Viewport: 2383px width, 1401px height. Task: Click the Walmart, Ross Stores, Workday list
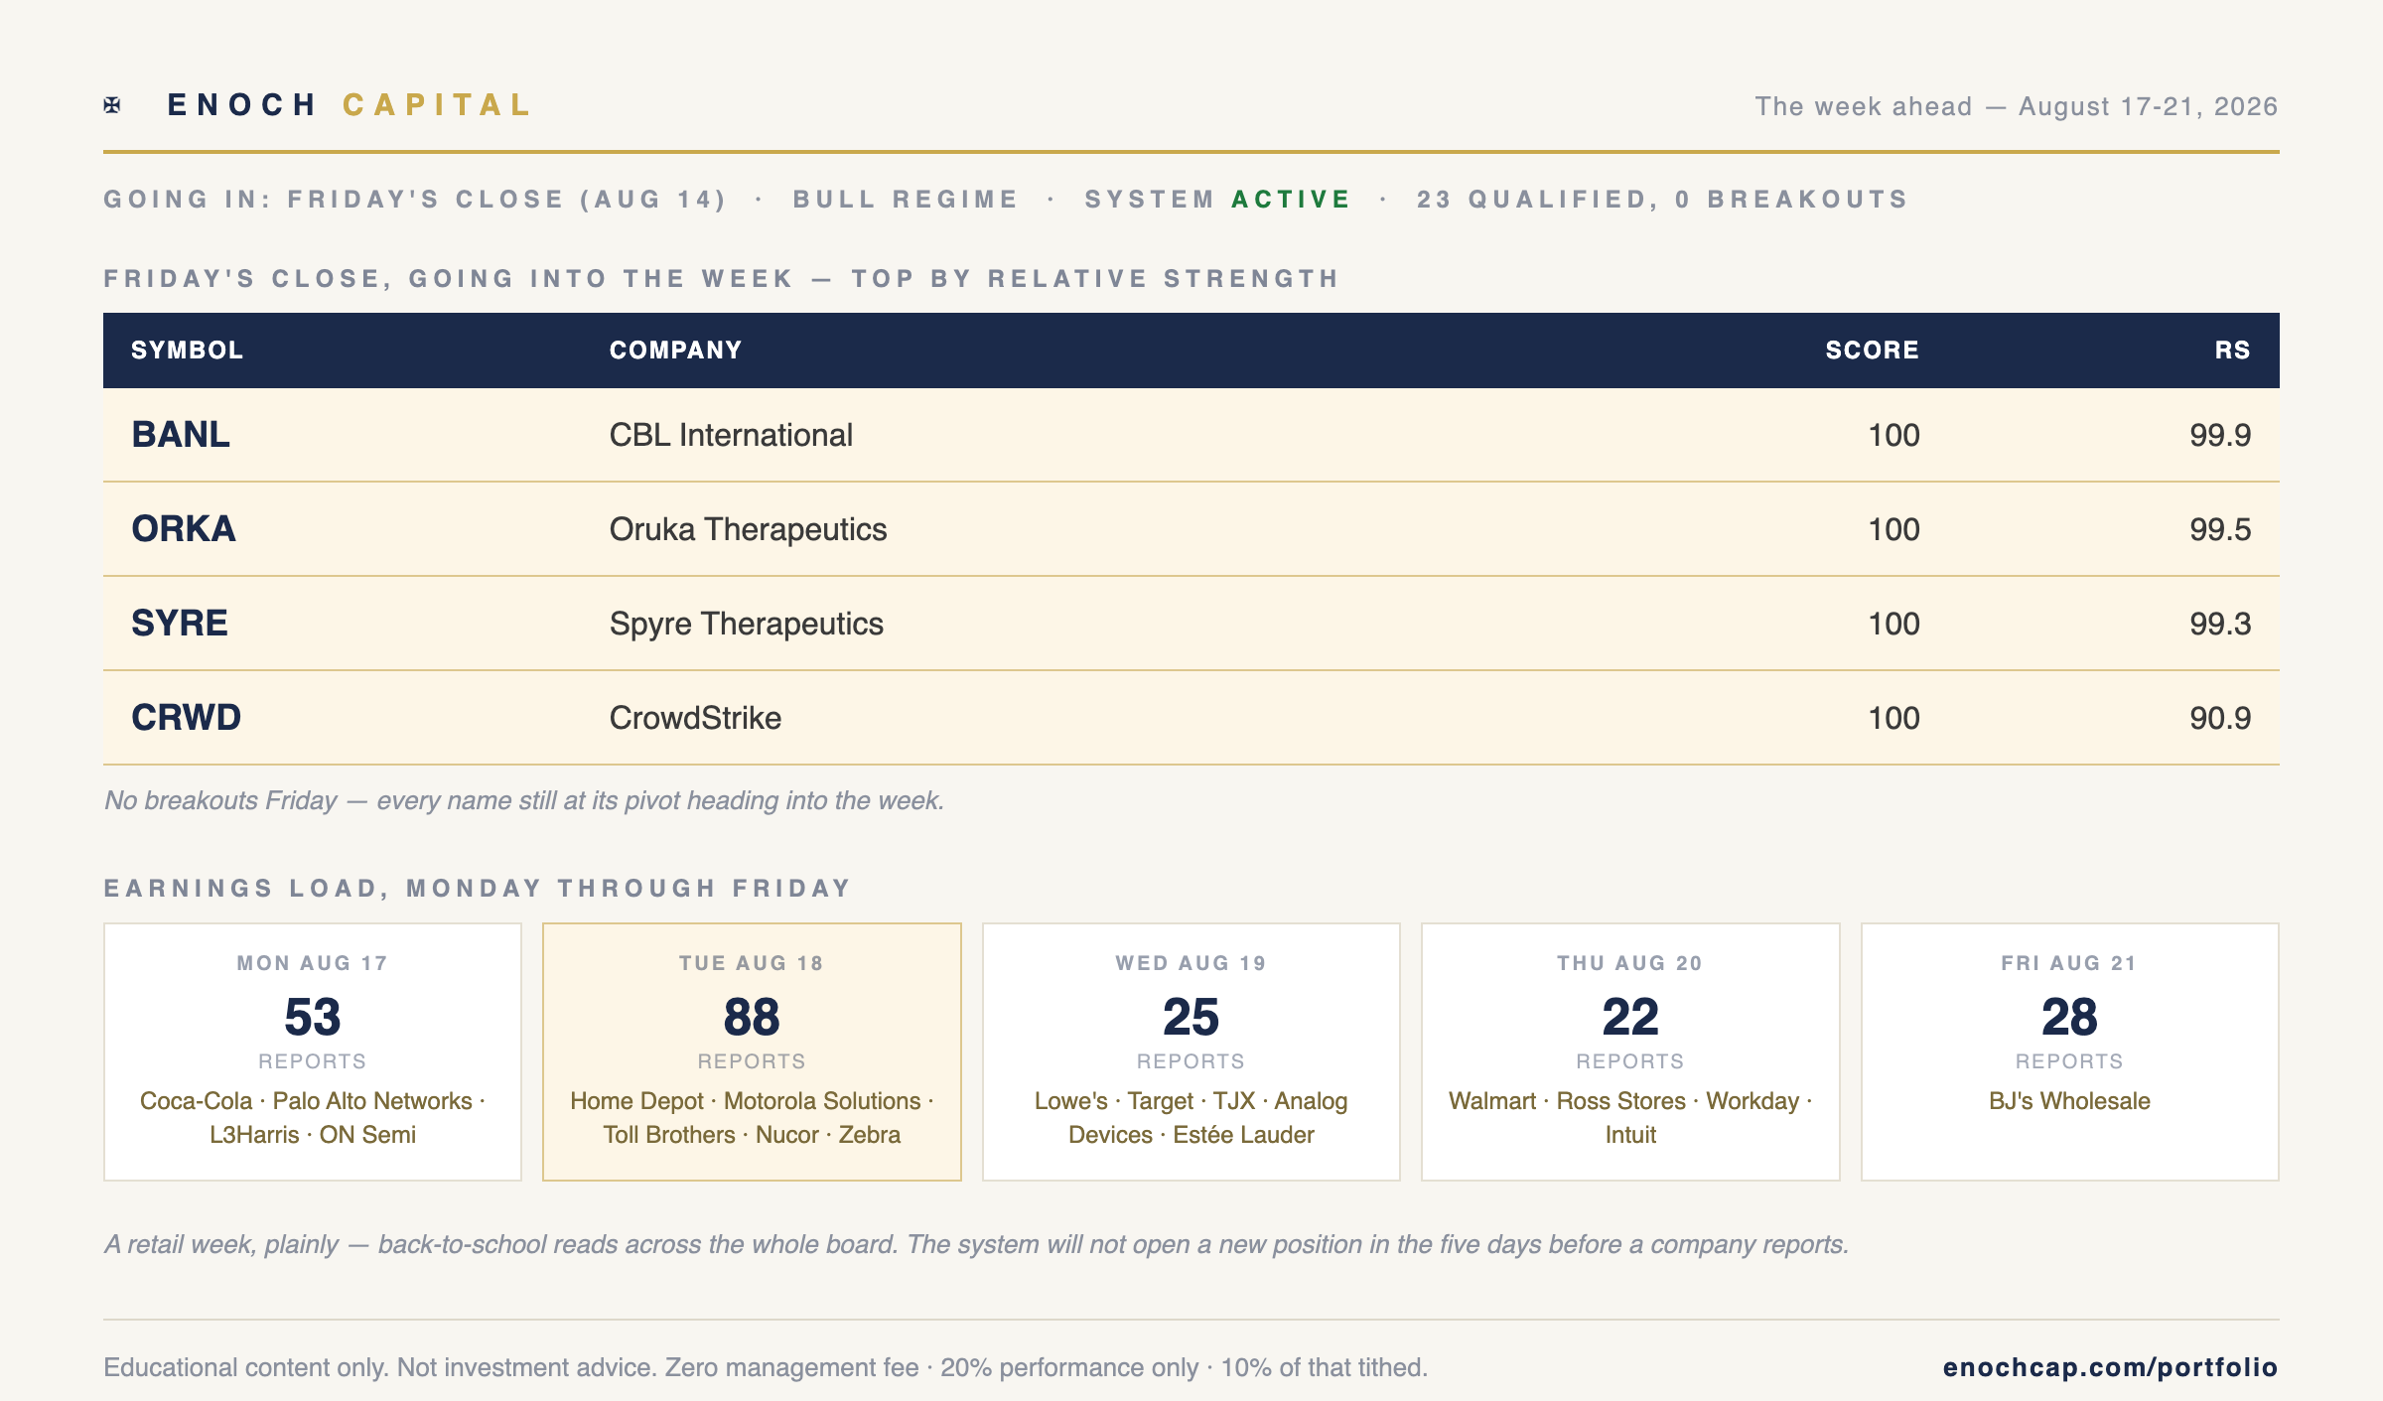point(1630,1118)
